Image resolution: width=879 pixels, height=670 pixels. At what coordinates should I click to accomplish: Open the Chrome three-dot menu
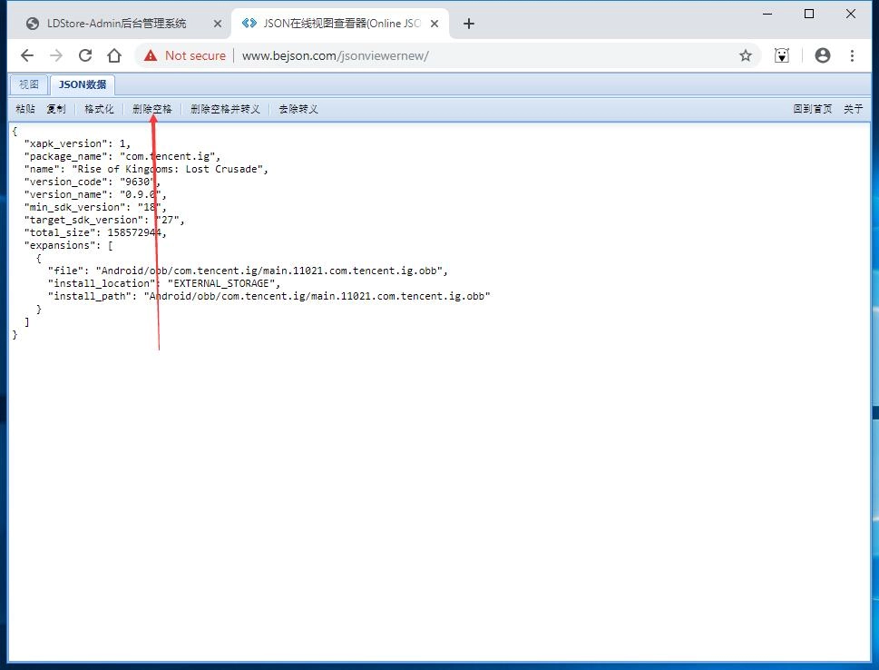[x=852, y=55]
